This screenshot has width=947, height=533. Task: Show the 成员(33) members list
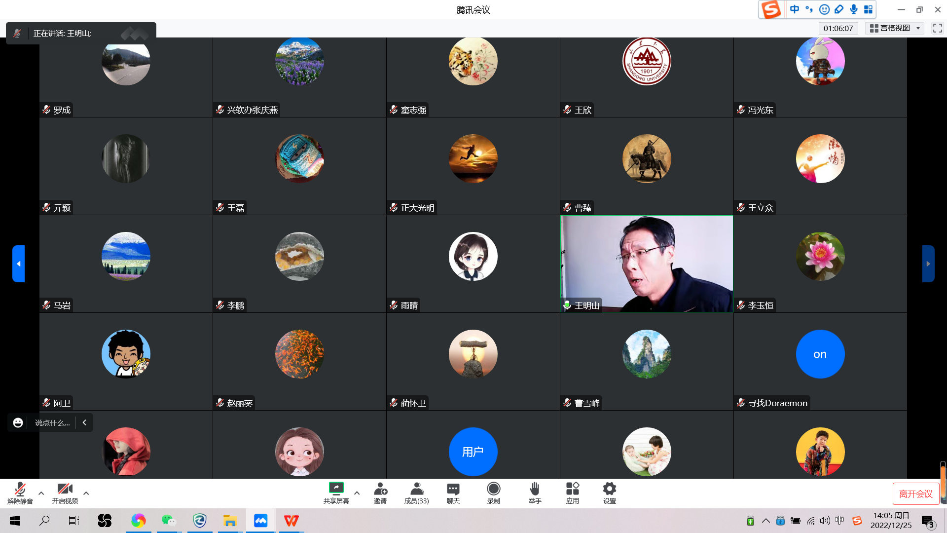417,493
